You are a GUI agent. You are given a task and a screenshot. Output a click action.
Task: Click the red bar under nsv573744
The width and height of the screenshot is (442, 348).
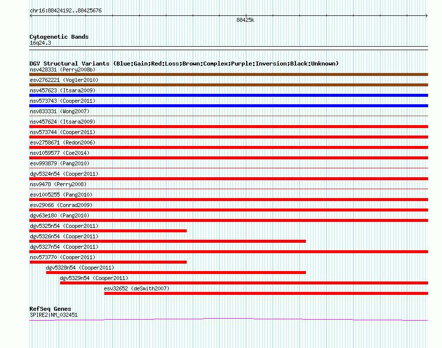[228, 137]
